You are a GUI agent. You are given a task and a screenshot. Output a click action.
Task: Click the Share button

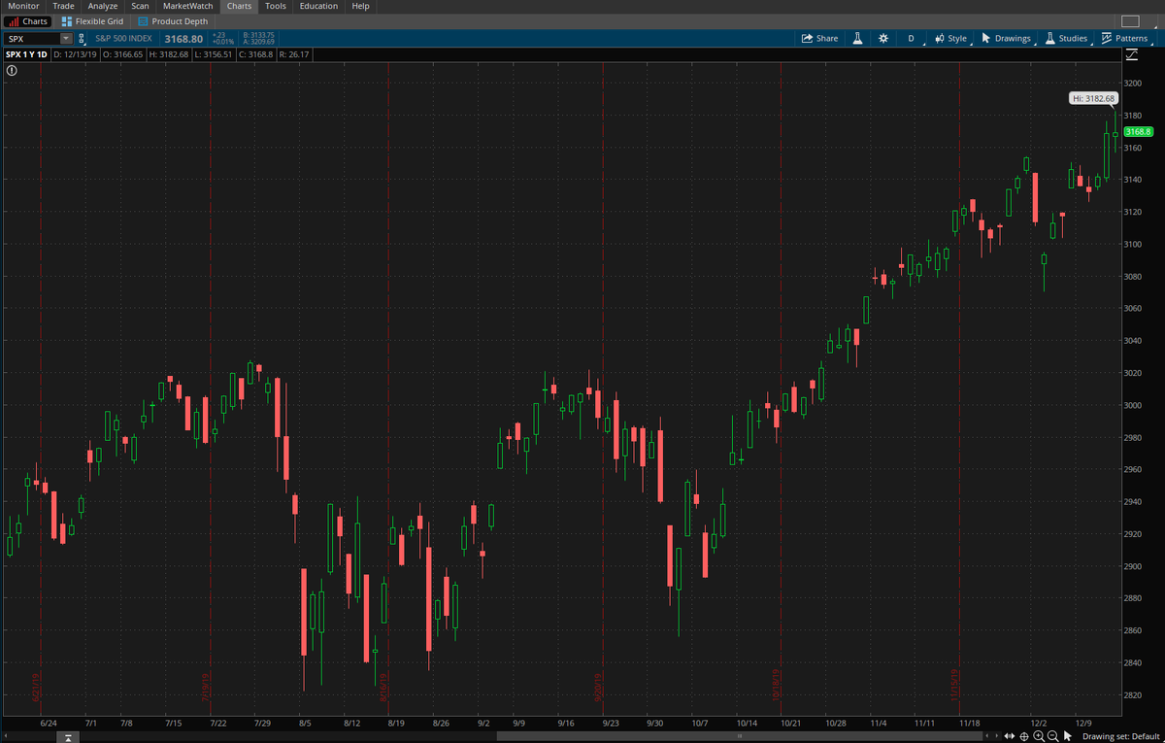(820, 38)
